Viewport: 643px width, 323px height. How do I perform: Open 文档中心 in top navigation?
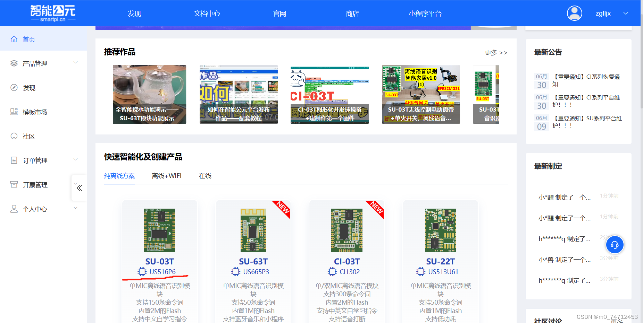point(207,14)
